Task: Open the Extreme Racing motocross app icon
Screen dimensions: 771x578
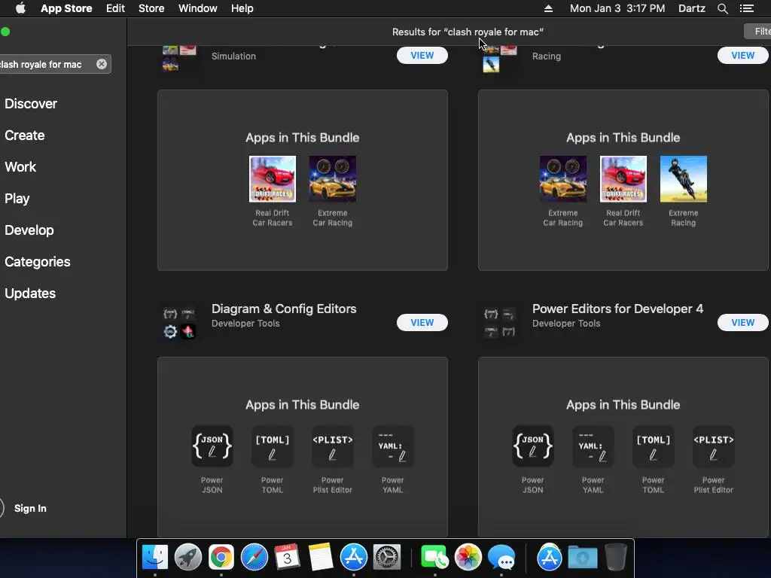Action: coord(684,179)
